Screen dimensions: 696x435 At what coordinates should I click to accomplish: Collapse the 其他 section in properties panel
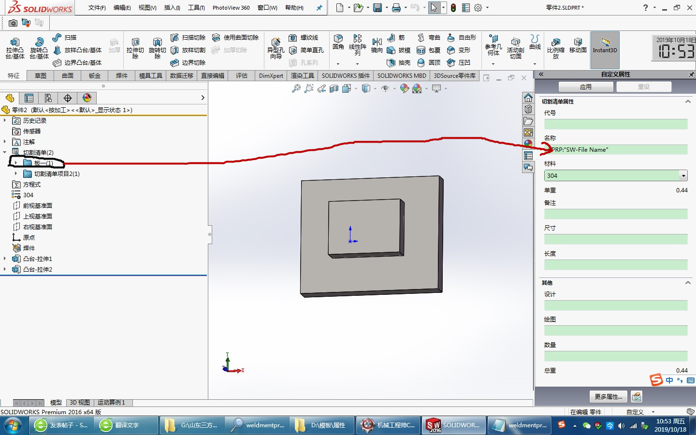[688, 283]
